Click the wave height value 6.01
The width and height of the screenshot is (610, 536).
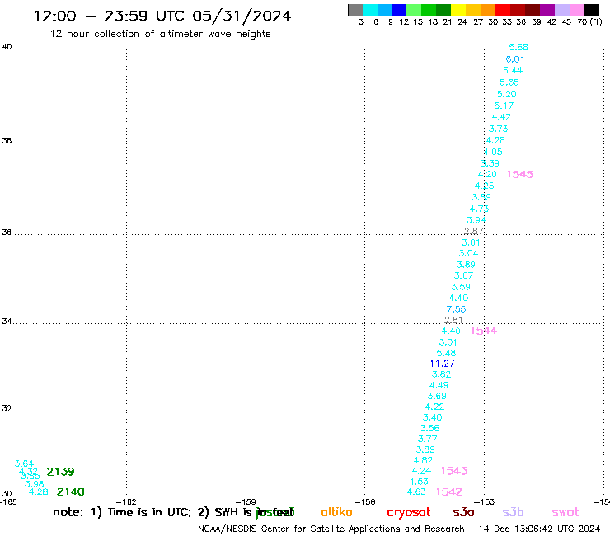(515, 59)
